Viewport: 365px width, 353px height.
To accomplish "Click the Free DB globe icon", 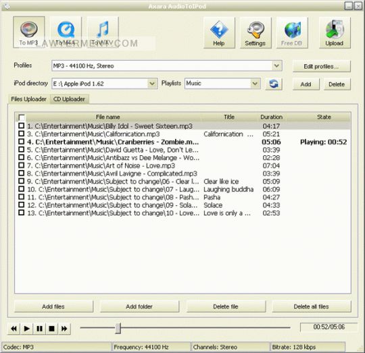I will pos(292,33).
